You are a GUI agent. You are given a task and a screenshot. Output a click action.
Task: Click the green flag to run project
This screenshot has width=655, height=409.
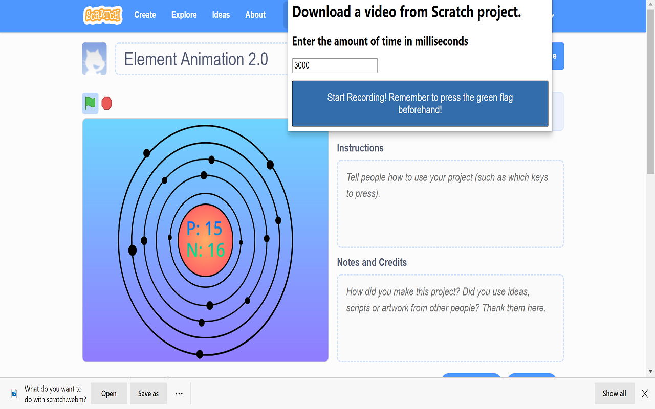tap(91, 103)
